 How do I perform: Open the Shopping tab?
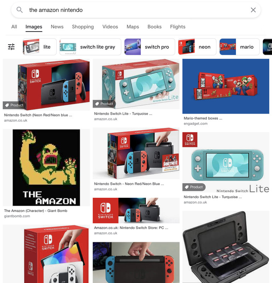coord(83,27)
